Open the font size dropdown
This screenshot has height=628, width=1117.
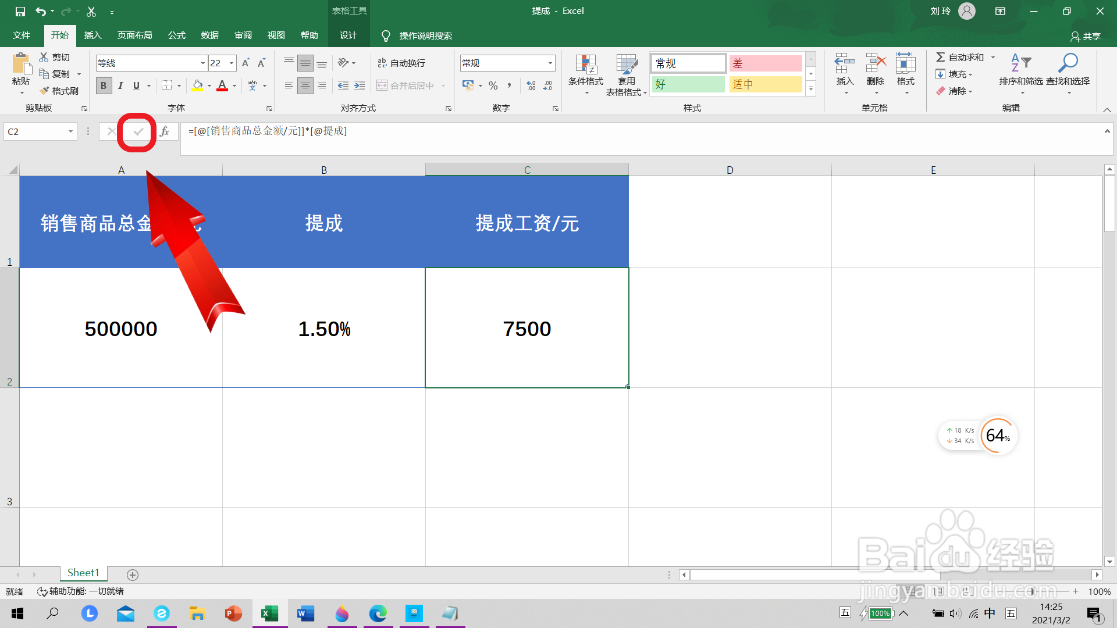tap(231, 63)
